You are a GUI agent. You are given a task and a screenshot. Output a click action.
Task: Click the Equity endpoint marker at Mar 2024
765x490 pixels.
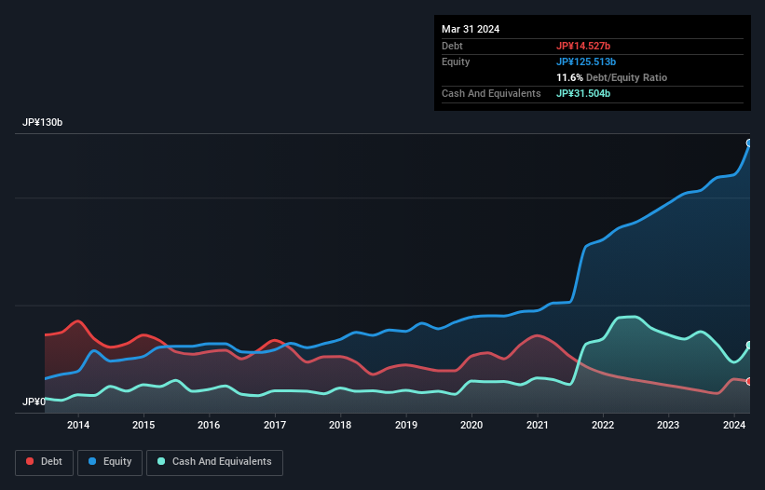[x=749, y=143]
